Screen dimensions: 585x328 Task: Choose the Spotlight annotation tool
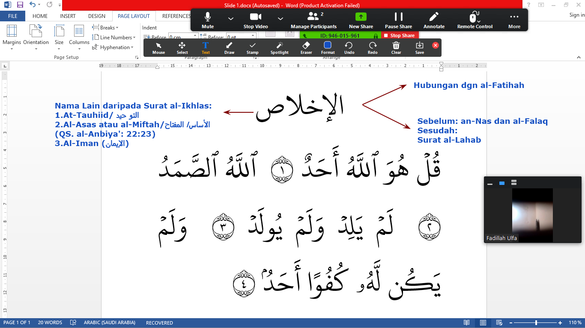click(279, 47)
